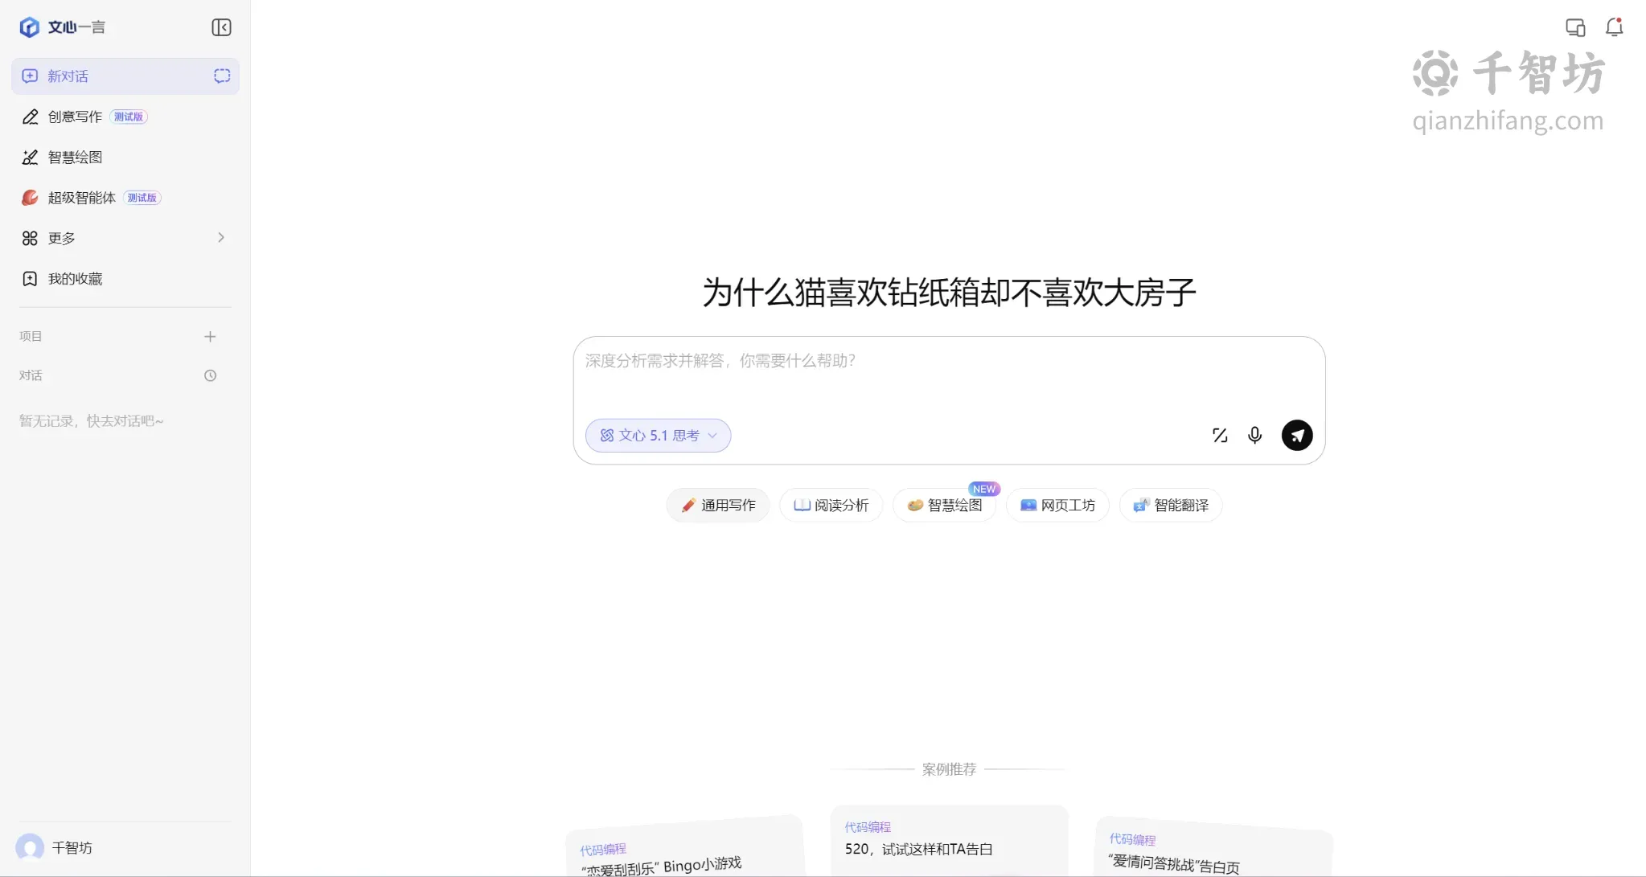Click the 案例推荐 label
Screen dimensions: 1646x877
tap(949, 769)
